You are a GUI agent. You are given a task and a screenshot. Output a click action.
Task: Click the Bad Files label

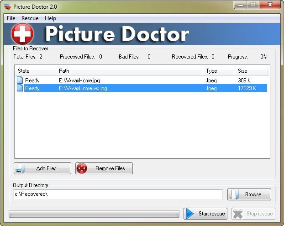coord(129,57)
